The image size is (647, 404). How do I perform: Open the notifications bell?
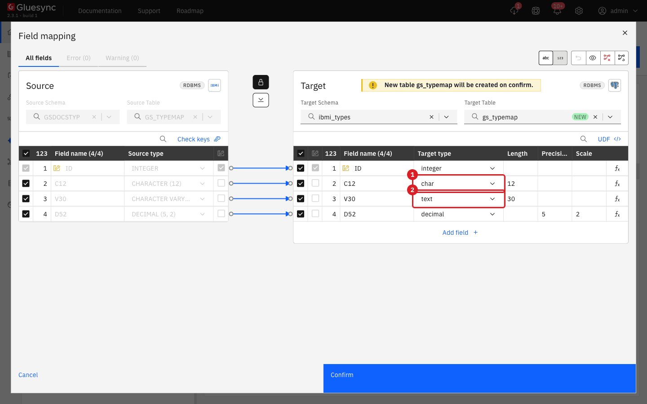[557, 11]
